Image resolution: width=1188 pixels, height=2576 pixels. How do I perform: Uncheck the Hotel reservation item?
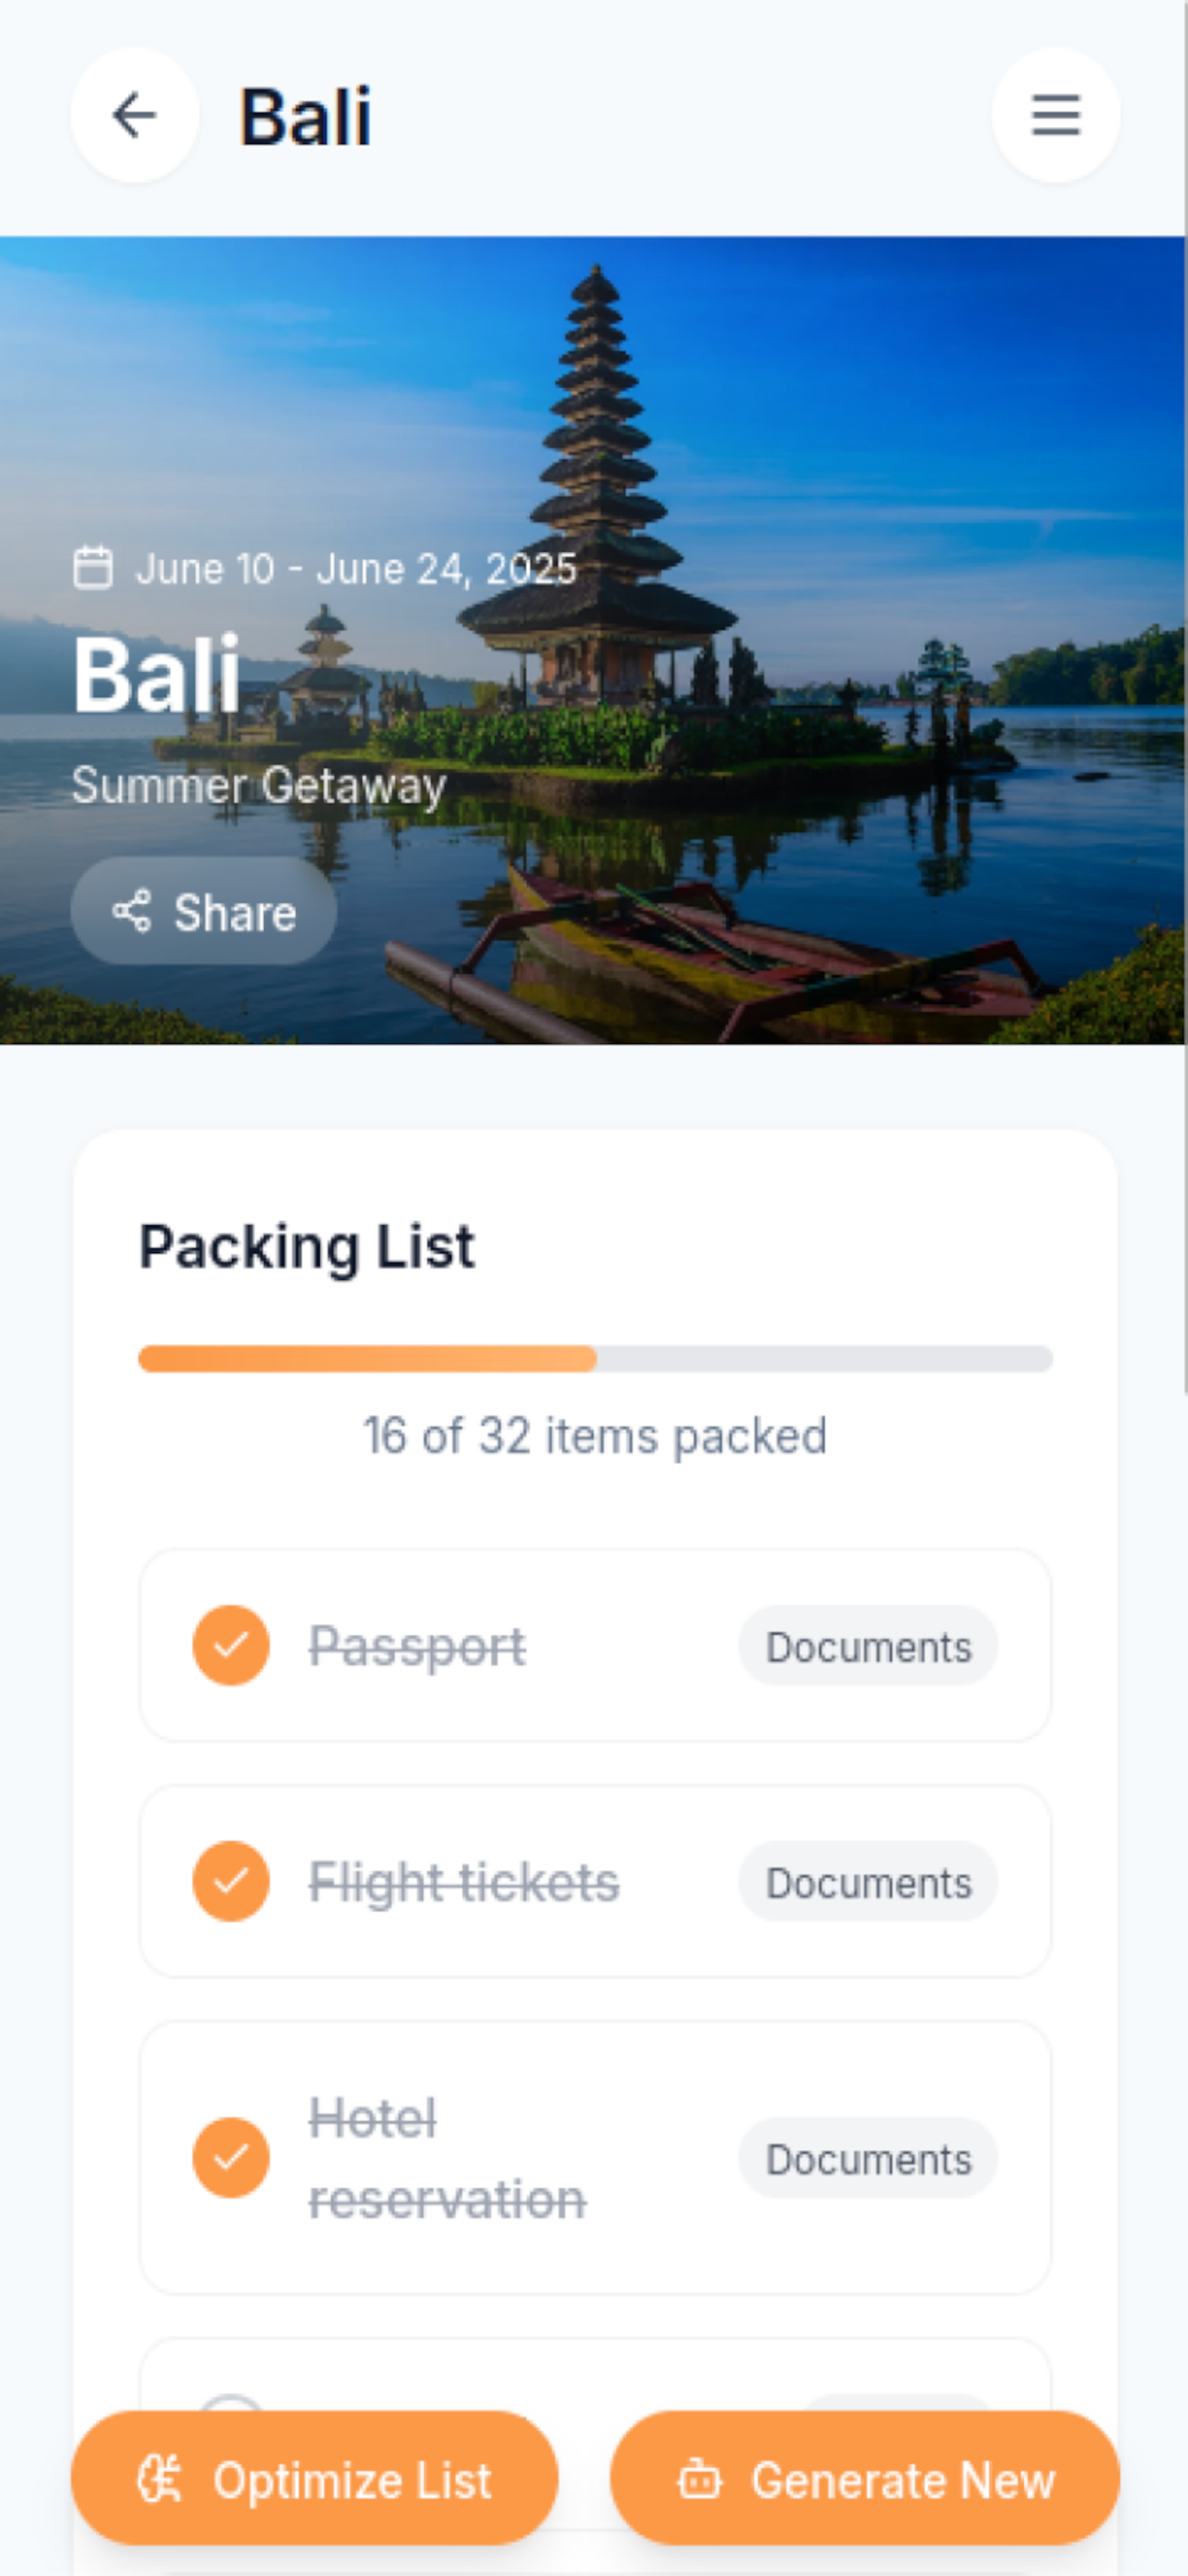point(231,2160)
